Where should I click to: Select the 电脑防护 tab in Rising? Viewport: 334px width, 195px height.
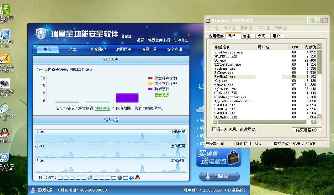pyautogui.click(x=98, y=49)
